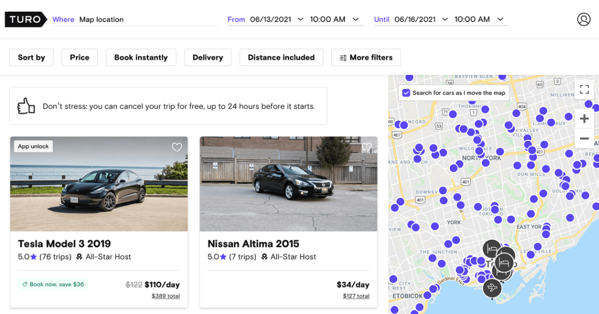Click the Turo logo
The height and width of the screenshot is (314, 599).
[x=26, y=19]
